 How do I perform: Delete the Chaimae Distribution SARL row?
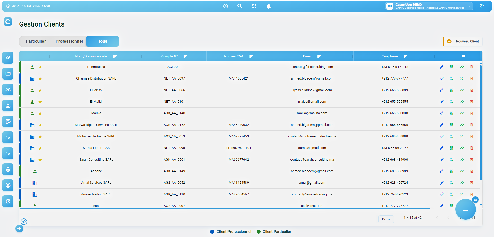pos(472,78)
